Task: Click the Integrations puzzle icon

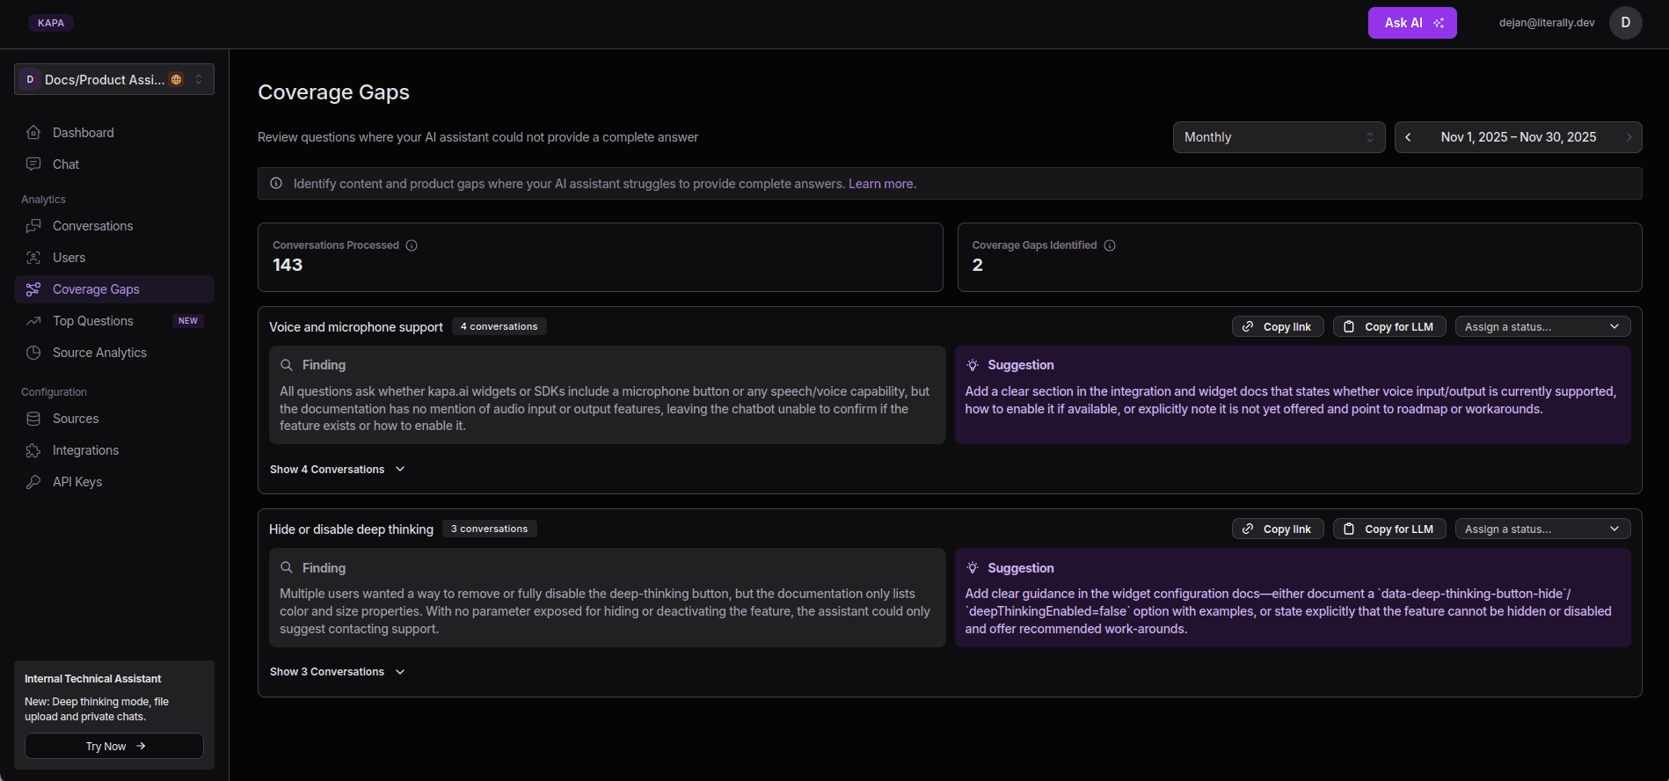Action: point(33,450)
